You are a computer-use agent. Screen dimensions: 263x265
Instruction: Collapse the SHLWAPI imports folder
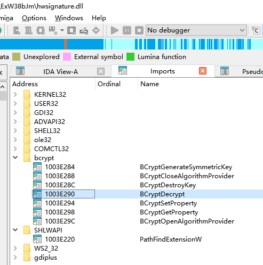[x=15, y=230]
